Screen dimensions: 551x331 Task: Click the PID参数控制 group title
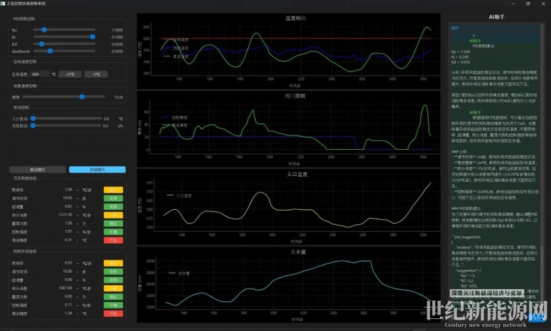[x=24, y=19]
